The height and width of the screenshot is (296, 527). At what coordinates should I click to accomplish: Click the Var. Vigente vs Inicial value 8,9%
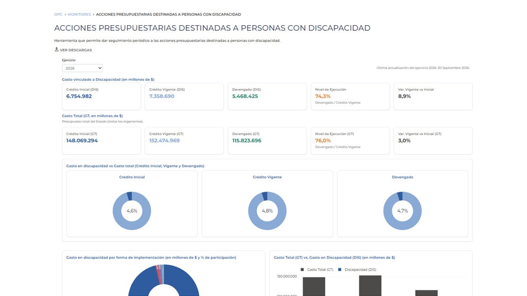pos(405,96)
